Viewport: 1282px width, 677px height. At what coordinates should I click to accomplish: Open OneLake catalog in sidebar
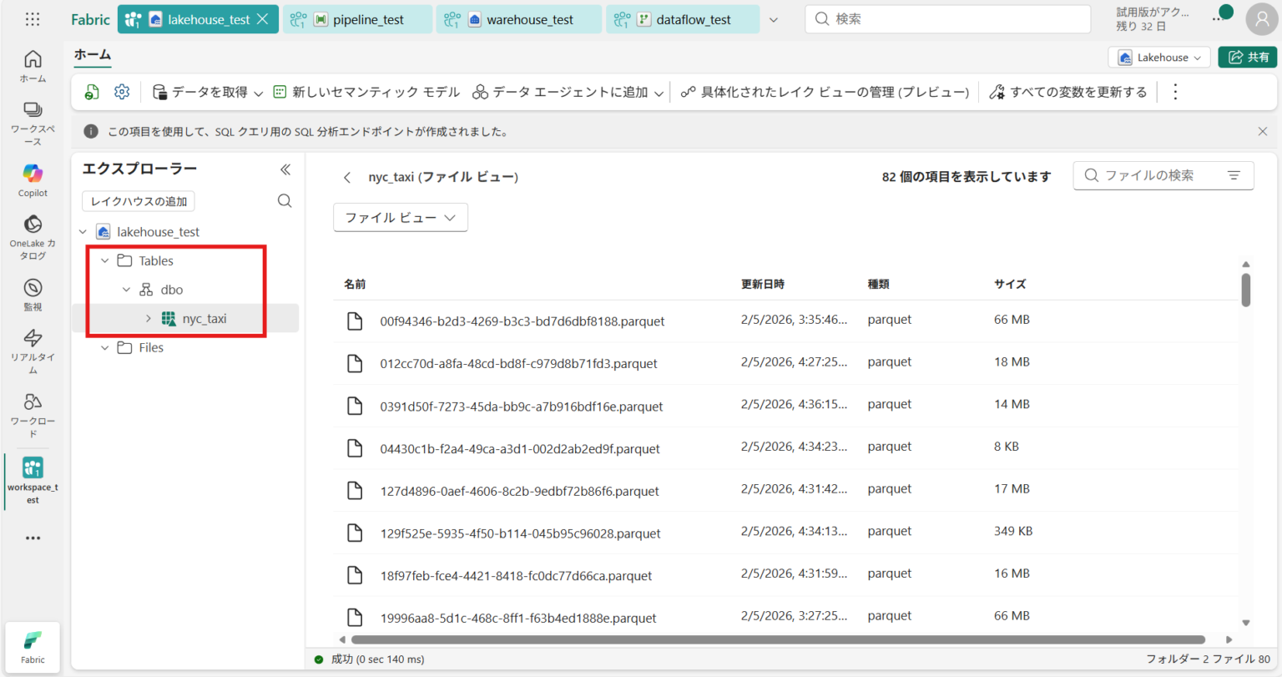(33, 237)
